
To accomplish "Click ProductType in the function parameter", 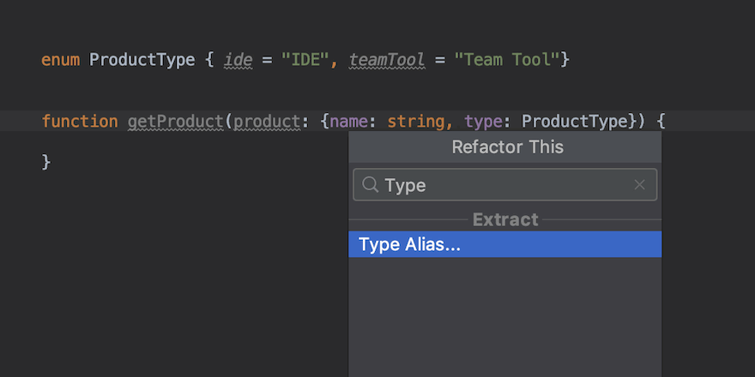I will (575, 121).
